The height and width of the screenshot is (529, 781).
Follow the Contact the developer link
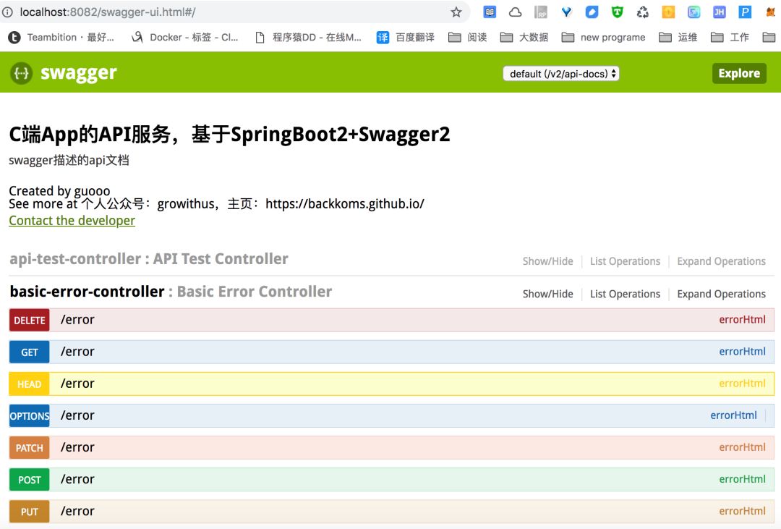(72, 221)
